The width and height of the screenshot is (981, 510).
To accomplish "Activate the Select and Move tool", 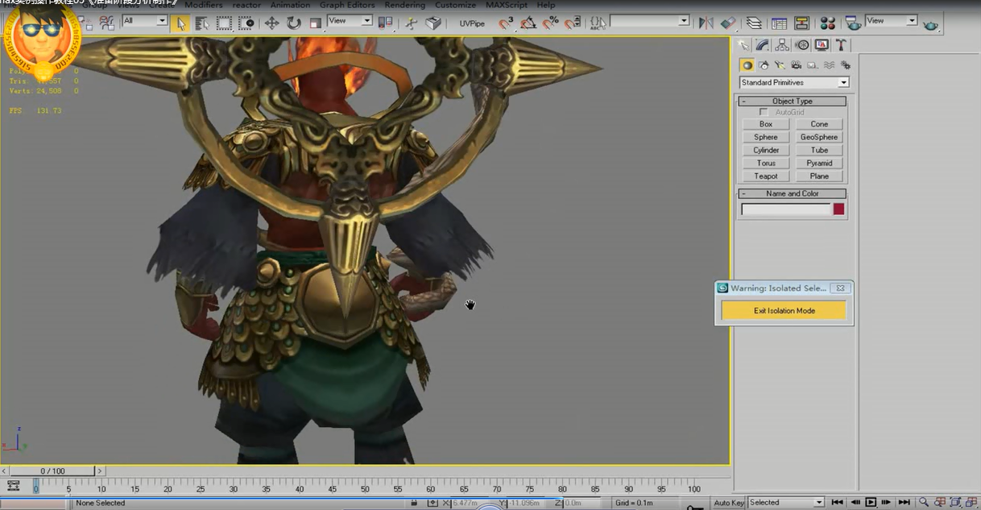I will (271, 23).
